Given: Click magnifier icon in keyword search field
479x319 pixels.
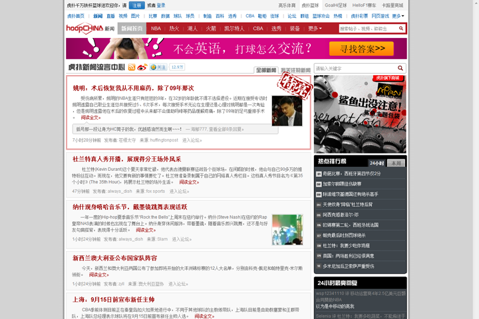Looking at the screenshot, I should 401,68.
